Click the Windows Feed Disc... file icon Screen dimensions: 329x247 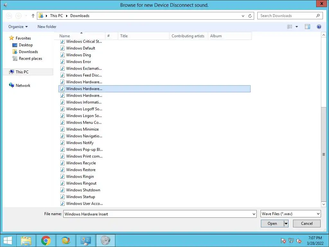[x=62, y=75]
